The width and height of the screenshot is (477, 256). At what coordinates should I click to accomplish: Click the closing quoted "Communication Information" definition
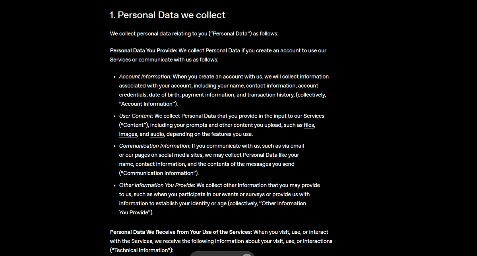click(158, 173)
